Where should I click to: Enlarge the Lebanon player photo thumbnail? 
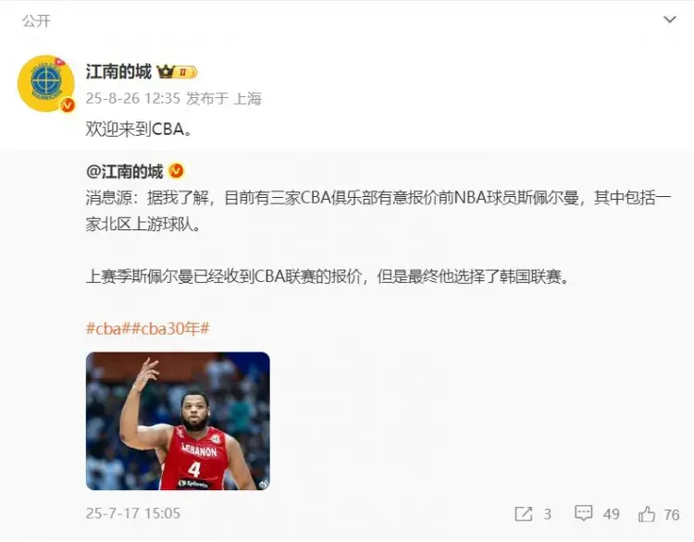(x=178, y=421)
